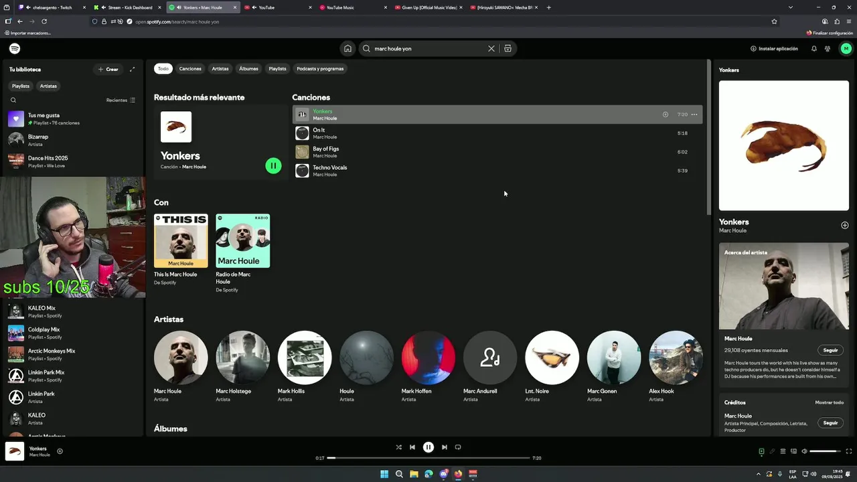Filter the library by Artistas
The image size is (857, 482).
click(48, 86)
